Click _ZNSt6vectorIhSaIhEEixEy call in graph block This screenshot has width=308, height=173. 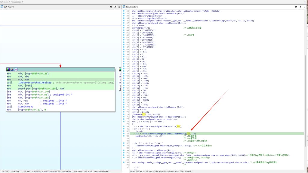[35, 83]
